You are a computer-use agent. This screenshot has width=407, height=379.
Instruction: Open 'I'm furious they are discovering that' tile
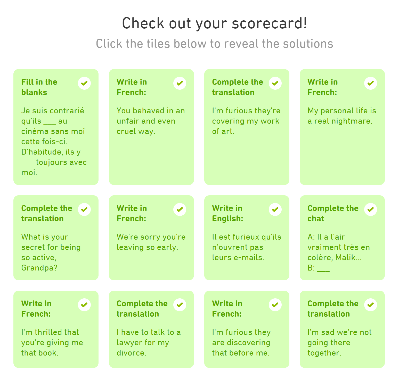247,329
